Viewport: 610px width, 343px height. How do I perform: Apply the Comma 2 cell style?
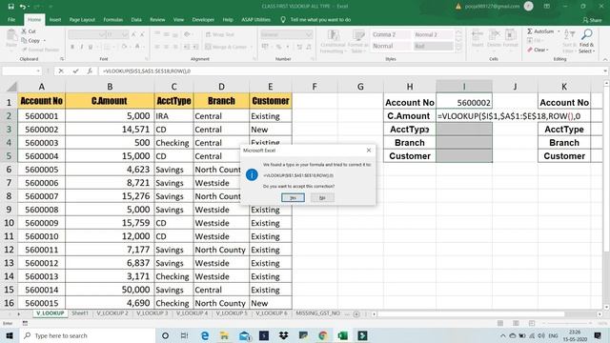click(x=390, y=34)
